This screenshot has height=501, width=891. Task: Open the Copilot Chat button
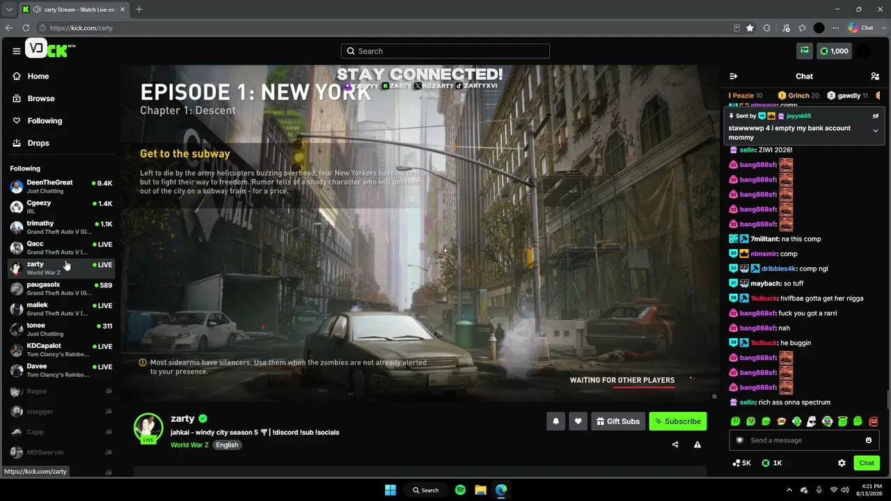point(862,28)
